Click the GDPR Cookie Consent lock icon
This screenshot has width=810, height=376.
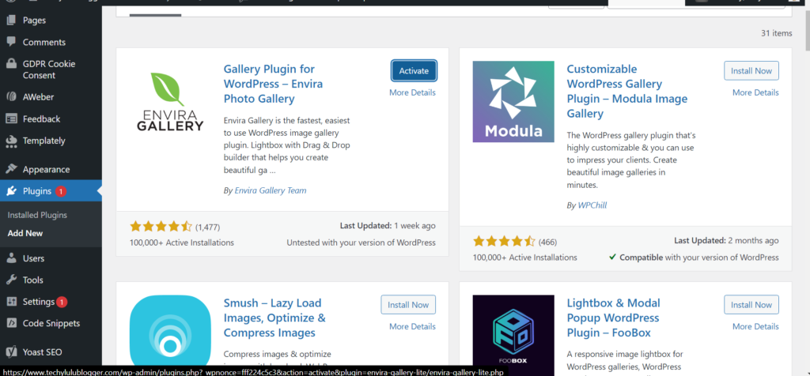(11, 64)
